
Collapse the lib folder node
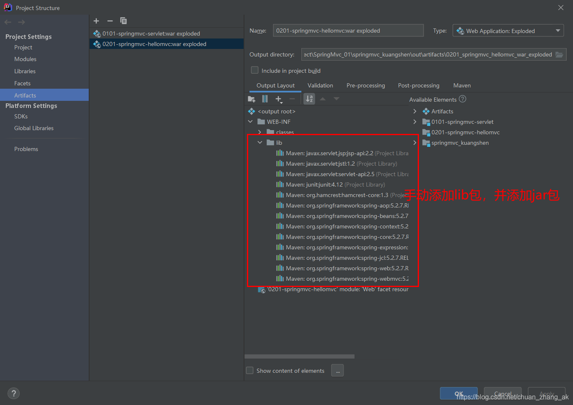coord(260,143)
